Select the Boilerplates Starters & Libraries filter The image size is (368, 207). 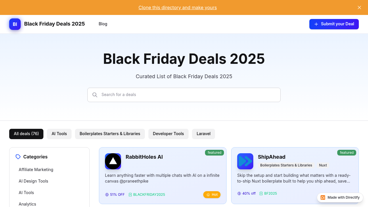(110, 134)
